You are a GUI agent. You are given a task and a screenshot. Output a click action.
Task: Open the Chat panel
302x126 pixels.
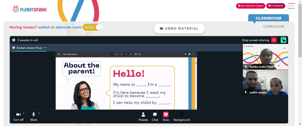[155, 117]
